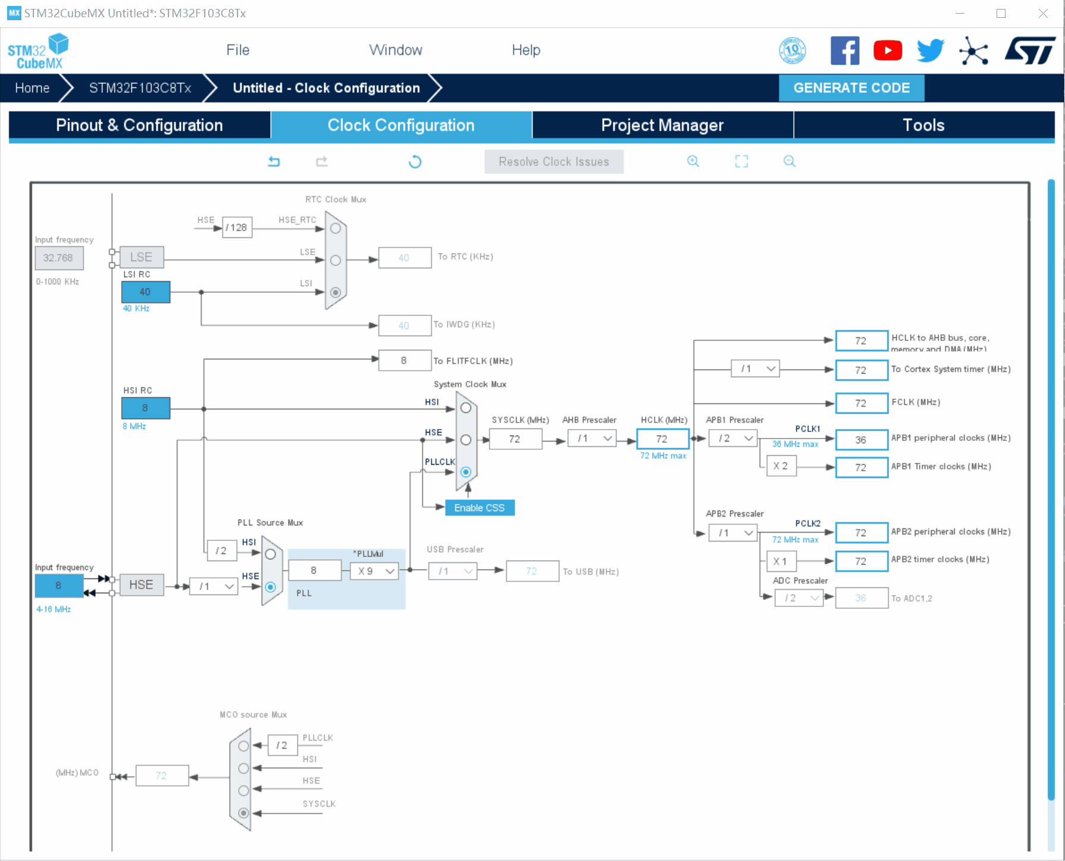
Task: Select HSE in PLL Source Mux
Action: [x=270, y=587]
